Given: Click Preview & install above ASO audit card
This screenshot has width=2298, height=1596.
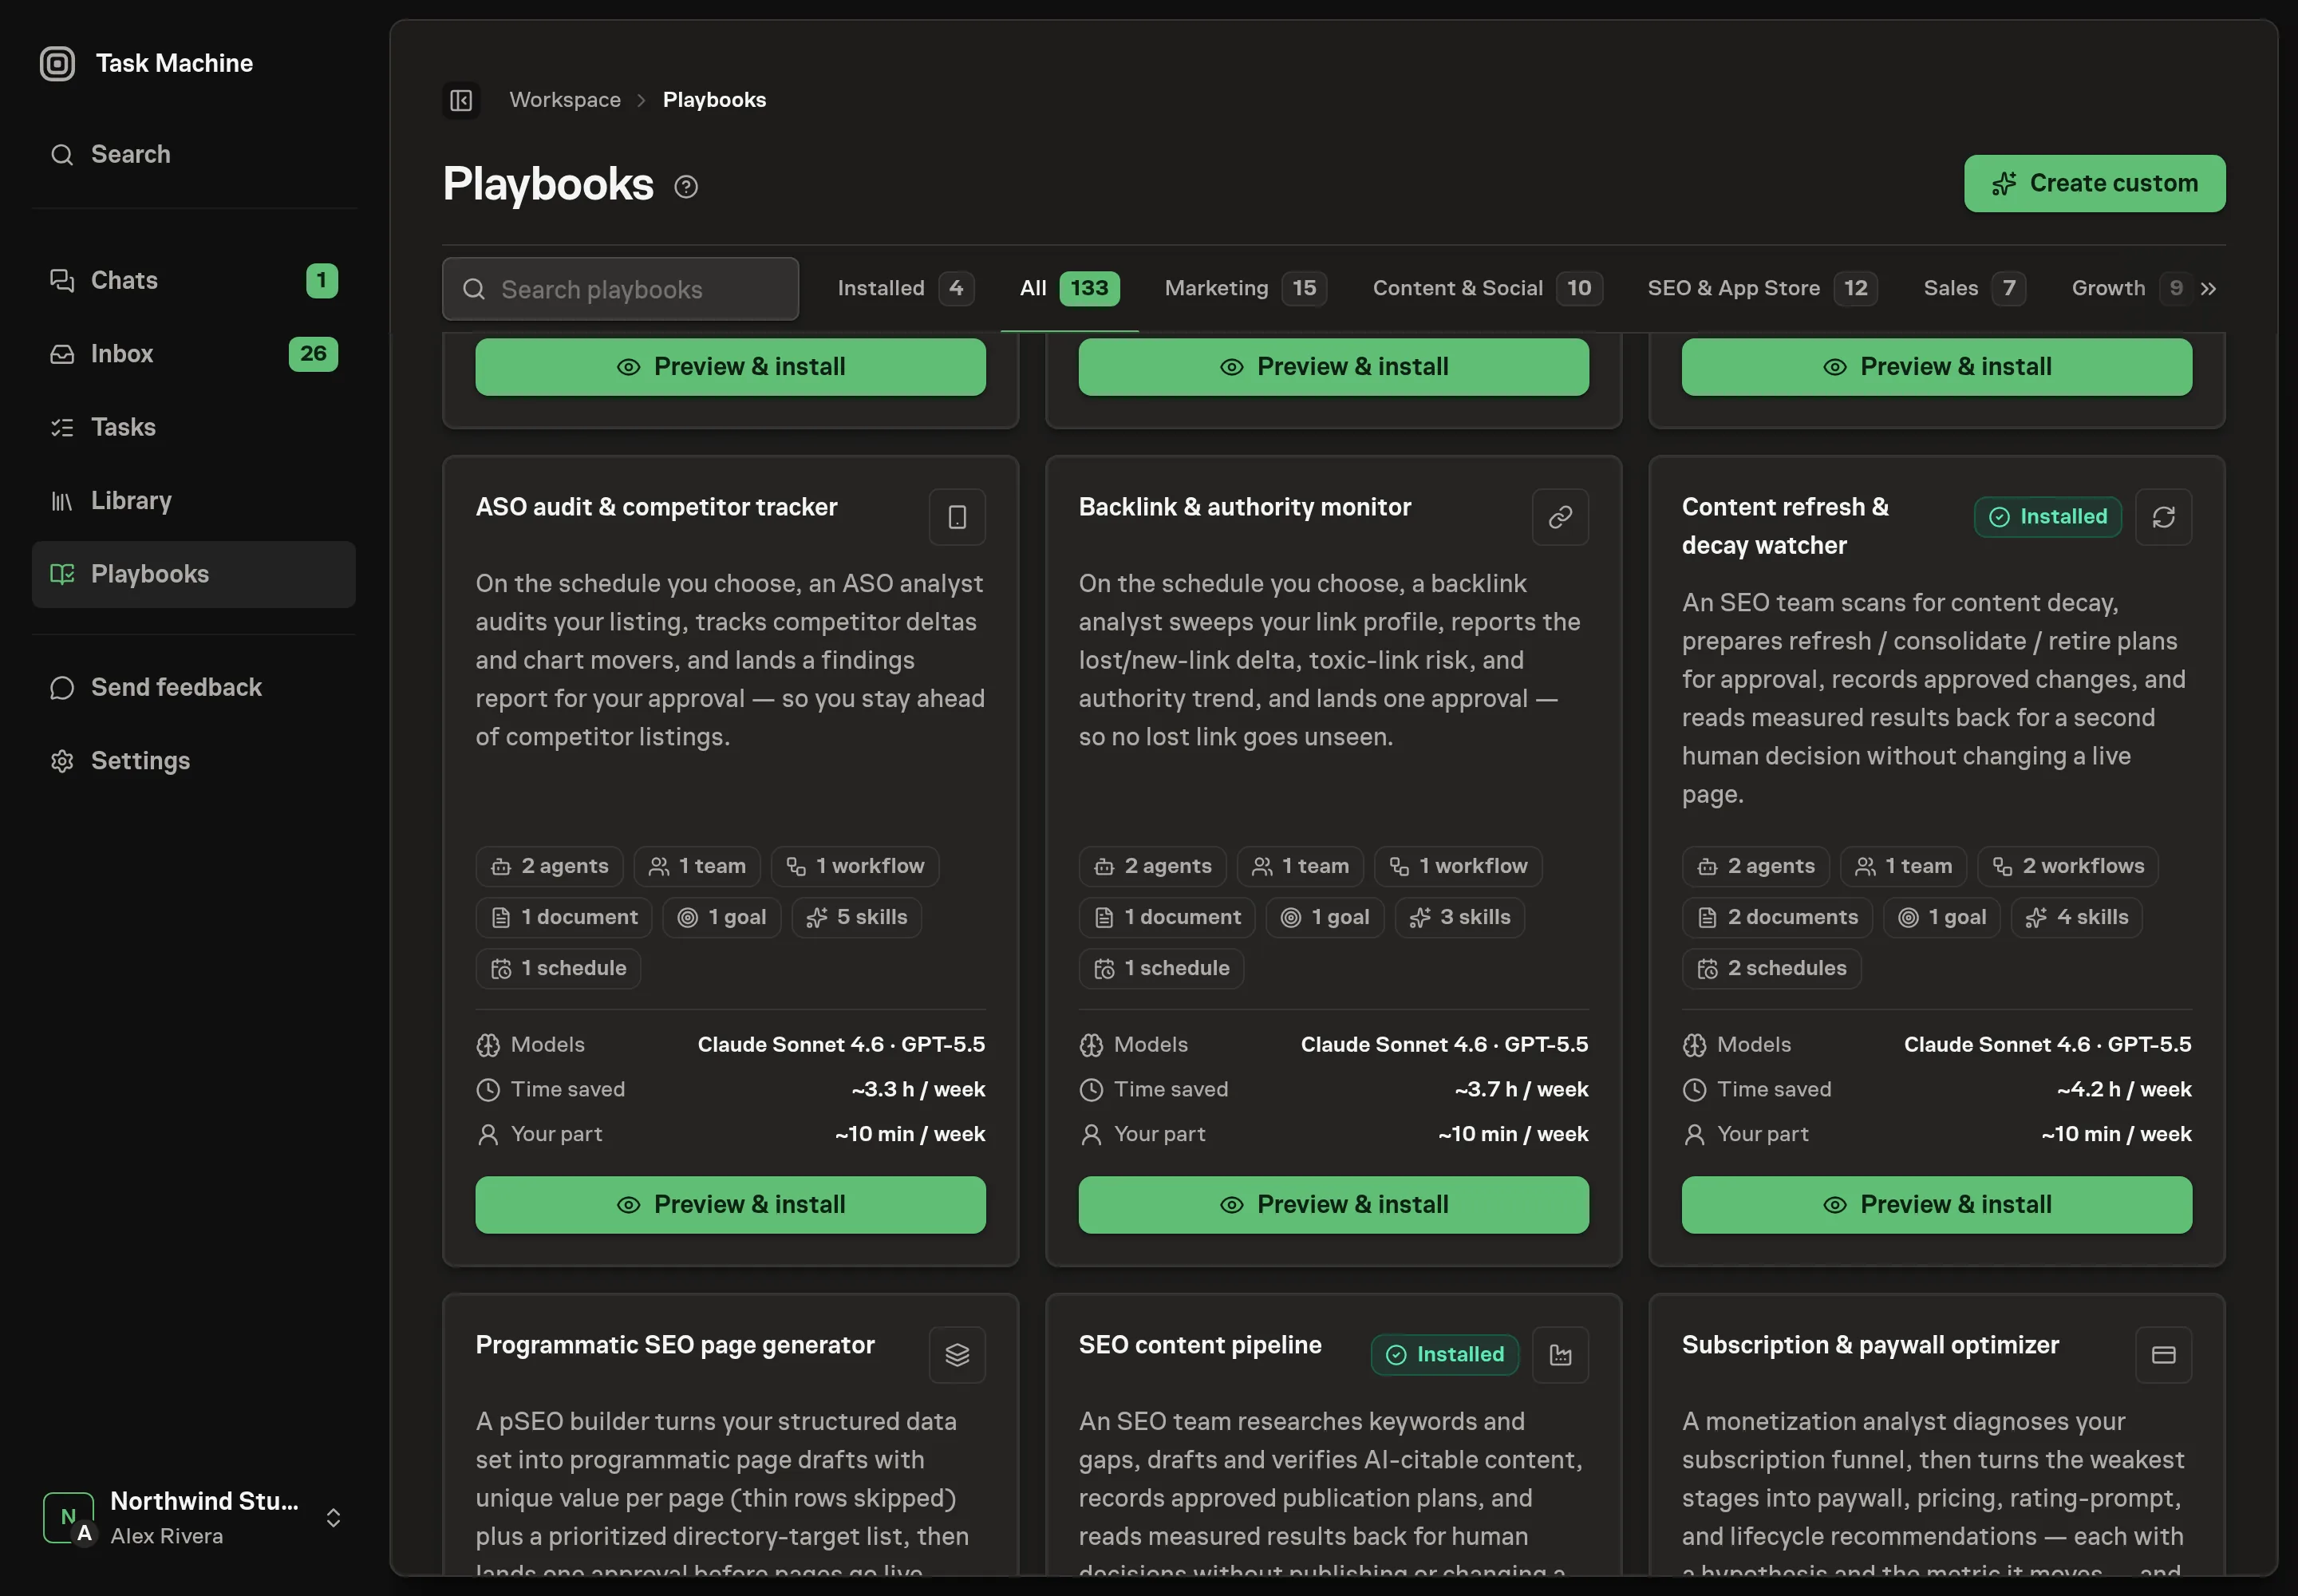Looking at the screenshot, I should (730, 367).
